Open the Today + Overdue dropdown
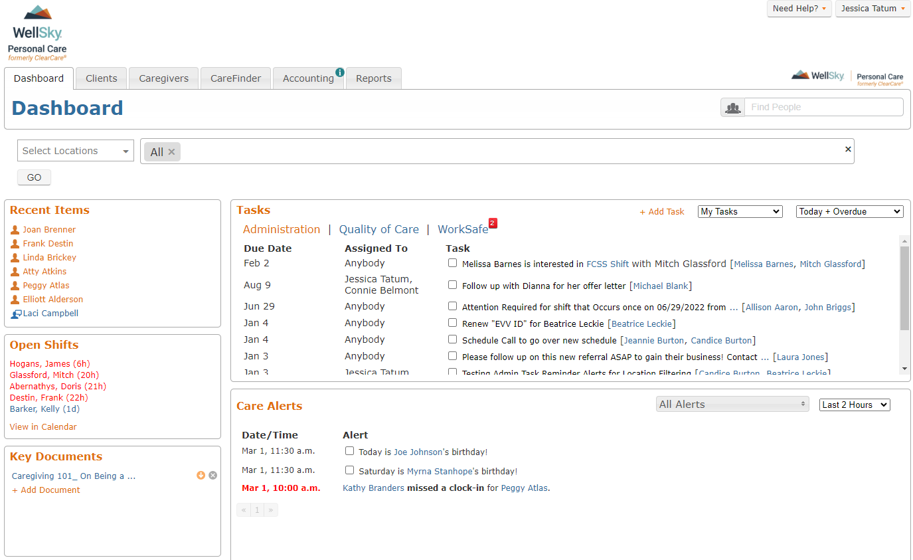 [x=849, y=211]
